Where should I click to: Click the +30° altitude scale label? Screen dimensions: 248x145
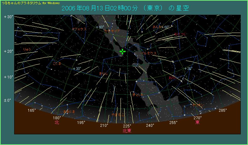coord(8,17)
